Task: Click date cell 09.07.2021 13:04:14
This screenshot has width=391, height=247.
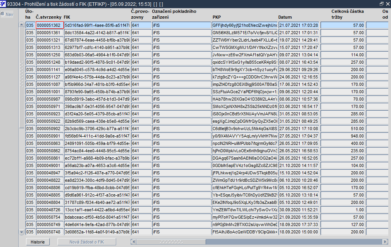Action: point(299,55)
